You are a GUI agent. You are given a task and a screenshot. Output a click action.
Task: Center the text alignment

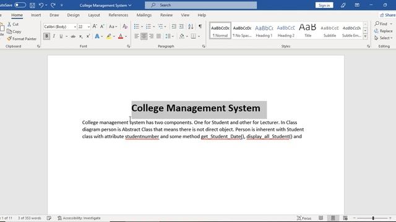pyautogui.click(x=144, y=36)
